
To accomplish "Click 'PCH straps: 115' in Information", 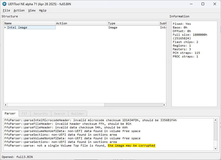I will click(186, 53).
